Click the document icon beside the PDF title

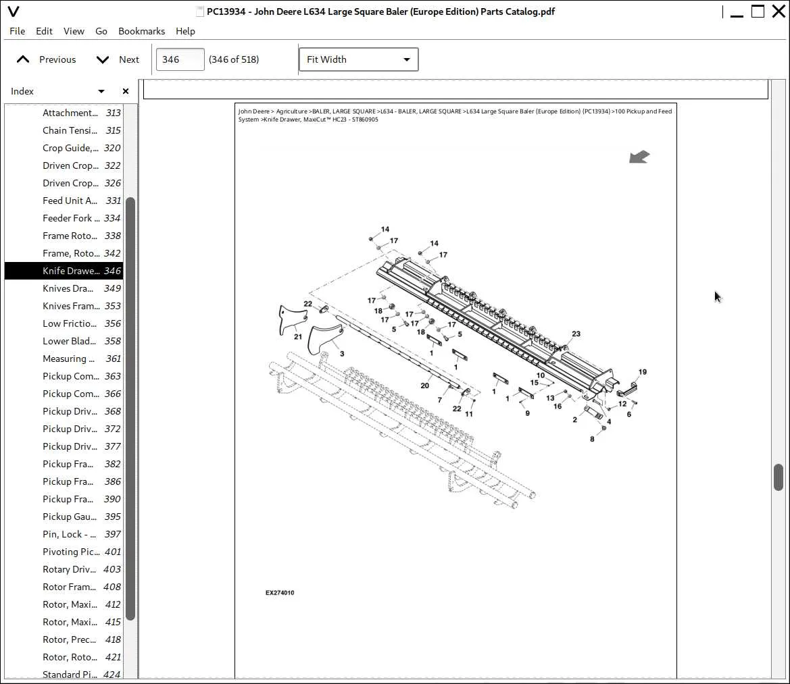tap(199, 11)
